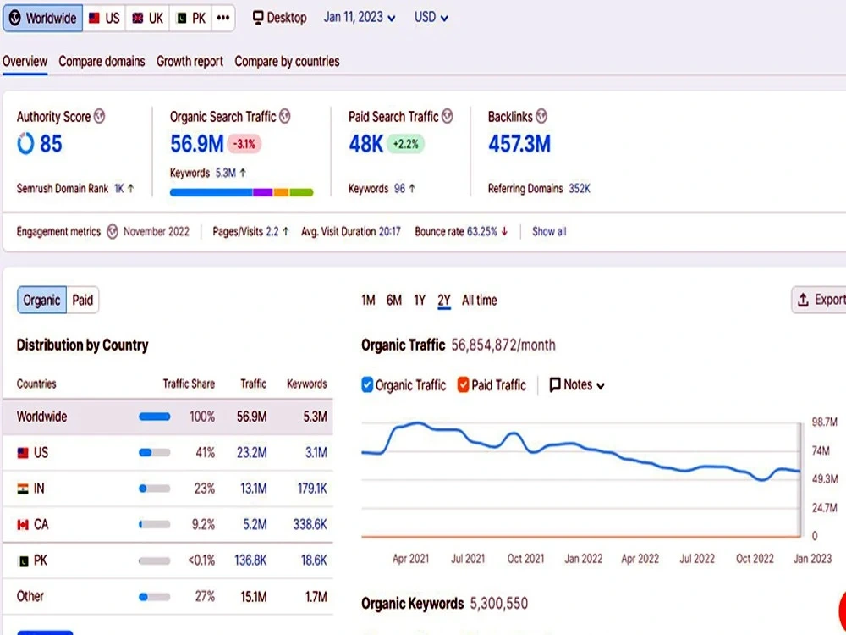Image resolution: width=846 pixels, height=635 pixels.
Task: Expand the Notes dropdown
Action: [x=576, y=385]
